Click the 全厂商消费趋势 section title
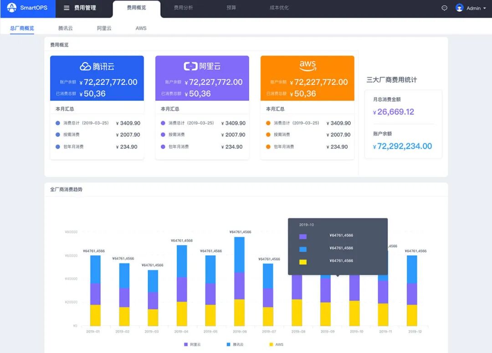The image size is (492, 353). point(66,189)
